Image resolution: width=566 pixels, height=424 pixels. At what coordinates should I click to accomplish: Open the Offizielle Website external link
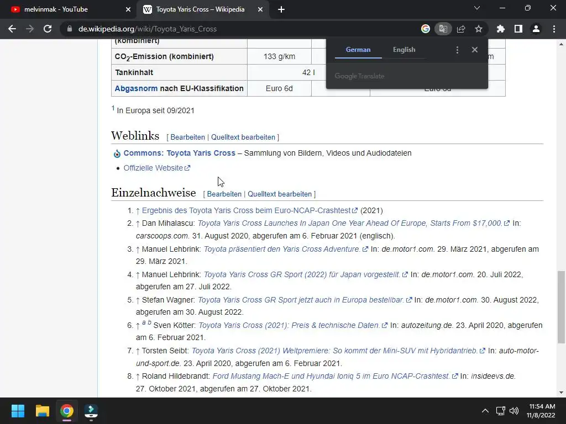[156, 168]
